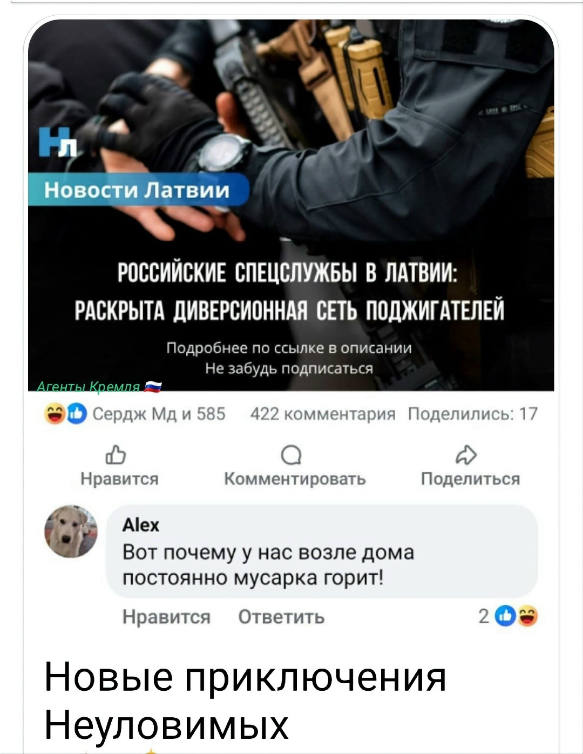Open the 422 комментария link

pos(323,414)
